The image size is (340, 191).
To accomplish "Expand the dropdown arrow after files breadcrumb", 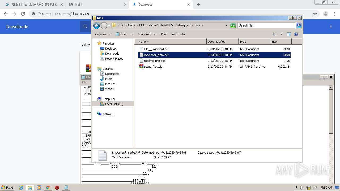I will pos(202,25).
